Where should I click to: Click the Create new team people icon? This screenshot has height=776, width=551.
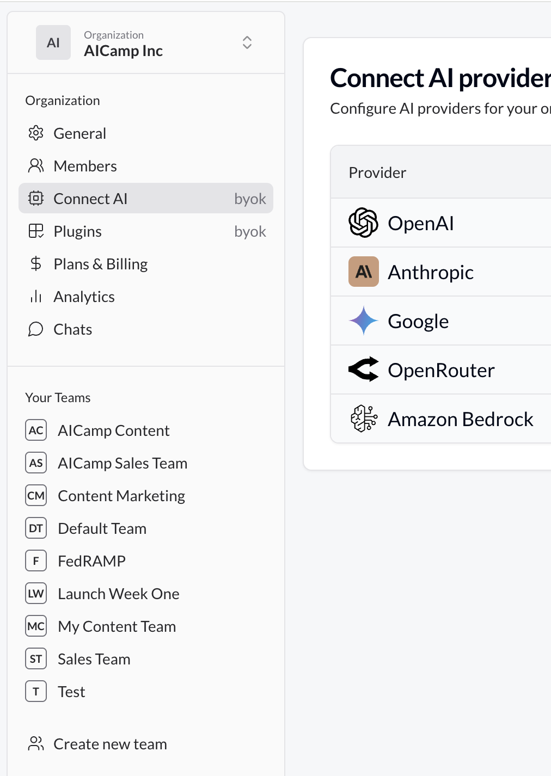pyautogui.click(x=36, y=743)
